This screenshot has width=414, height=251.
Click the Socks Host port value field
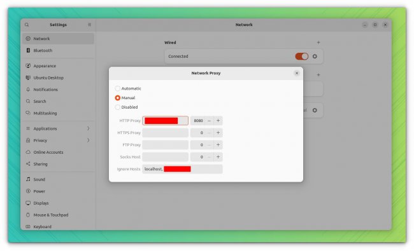[x=197, y=157]
